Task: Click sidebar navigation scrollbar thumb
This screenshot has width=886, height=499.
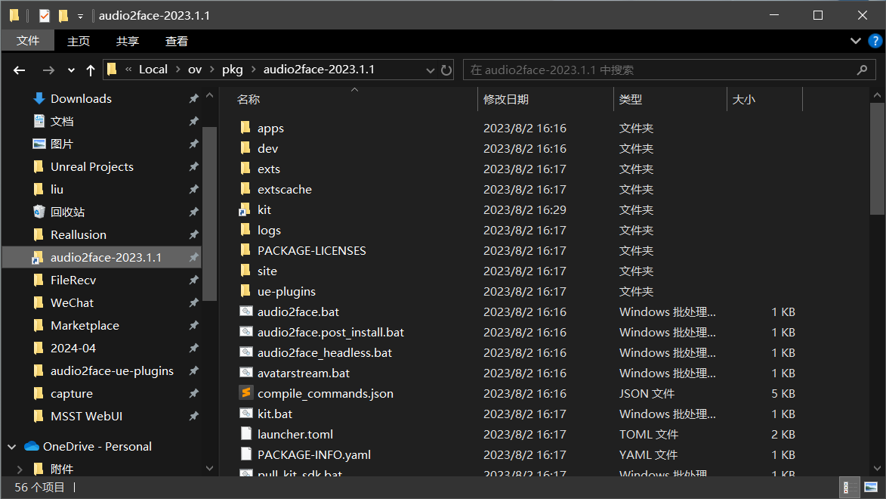Action: point(210,214)
